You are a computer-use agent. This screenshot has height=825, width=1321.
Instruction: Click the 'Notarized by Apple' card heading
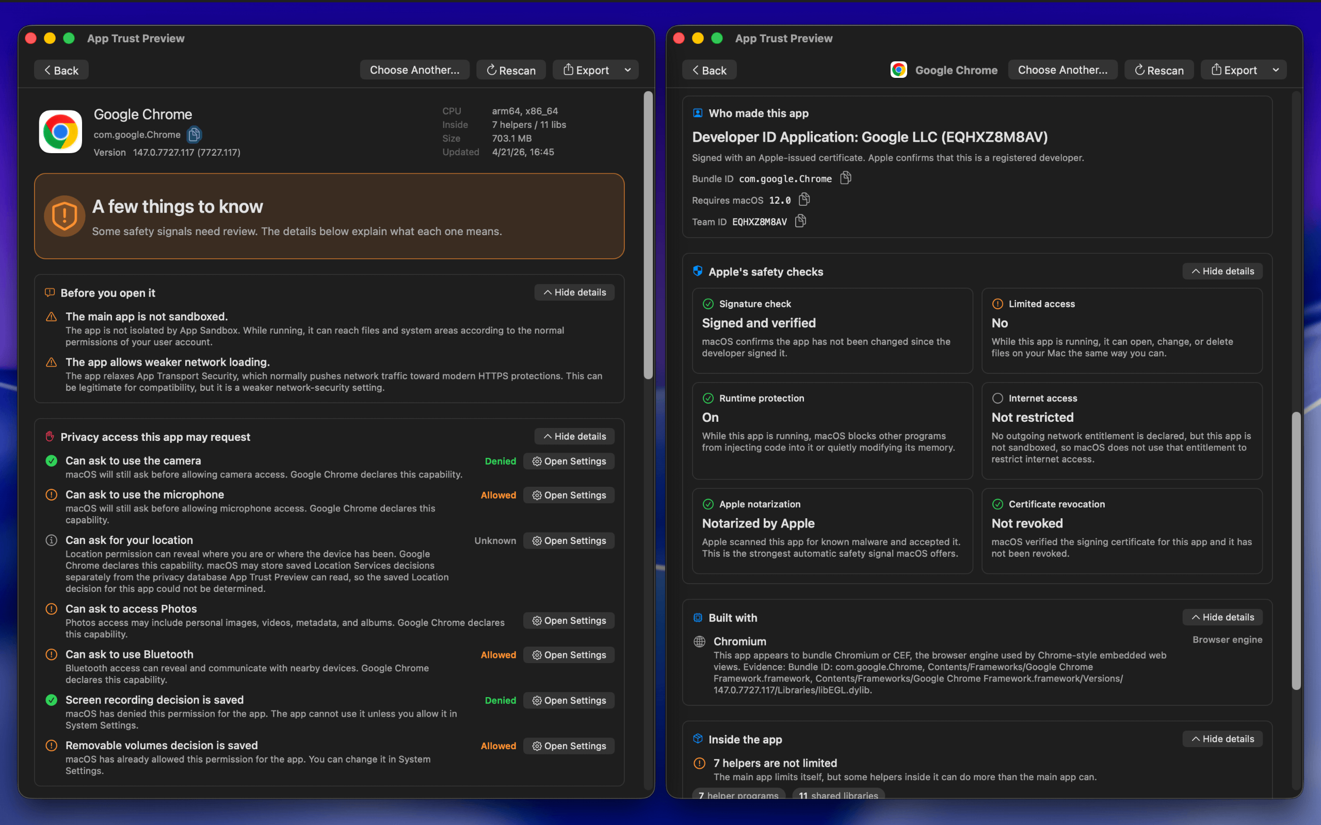758,523
